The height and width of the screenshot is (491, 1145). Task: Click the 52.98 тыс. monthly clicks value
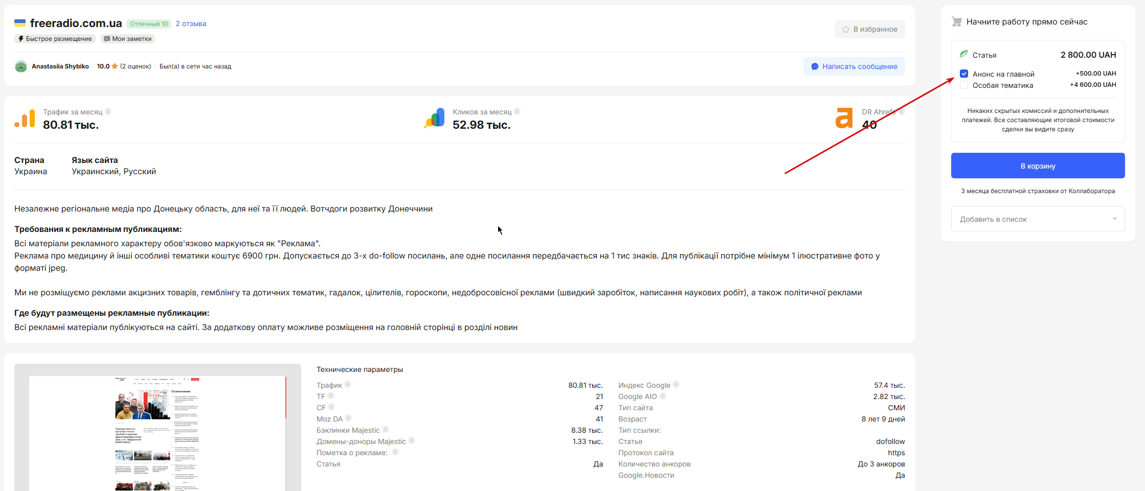(481, 125)
